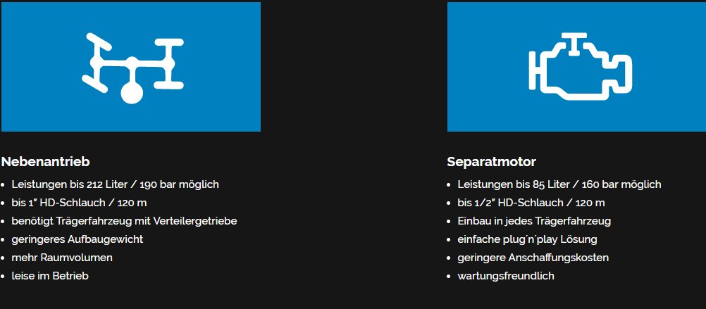Click 'bis 1/2" HD-Schlauch / 120 m' text
706x309 pixels.
pyautogui.click(x=531, y=203)
